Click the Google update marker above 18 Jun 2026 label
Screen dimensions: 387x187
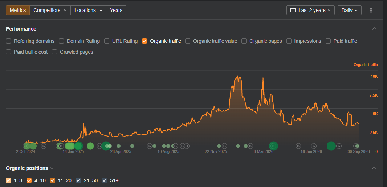tap(314, 146)
